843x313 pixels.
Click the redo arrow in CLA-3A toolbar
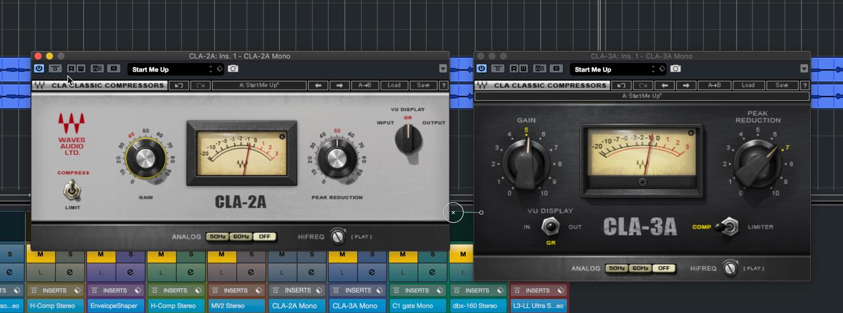tap(643, 85)
